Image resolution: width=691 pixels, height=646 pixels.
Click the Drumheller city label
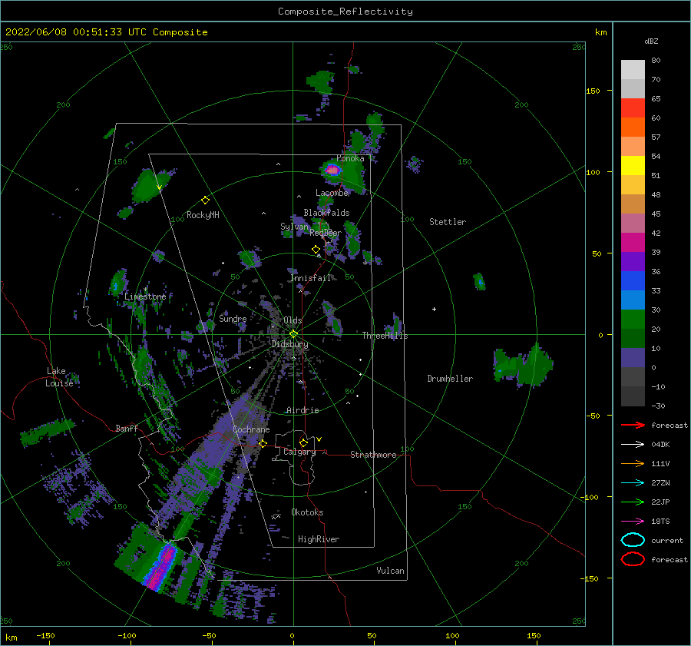pos(450,379)
